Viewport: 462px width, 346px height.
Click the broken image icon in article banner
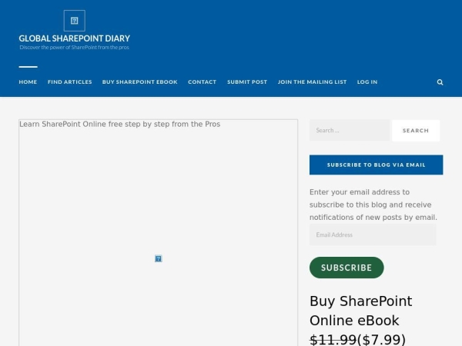[x=158, y=258]
